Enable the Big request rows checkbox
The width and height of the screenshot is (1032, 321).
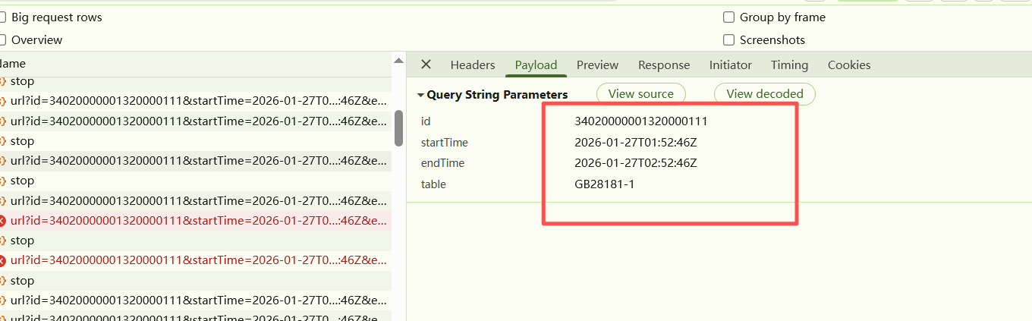(2, 17)
